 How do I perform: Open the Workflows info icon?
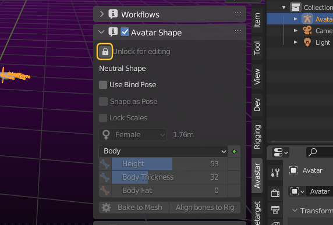pos(113,14)
